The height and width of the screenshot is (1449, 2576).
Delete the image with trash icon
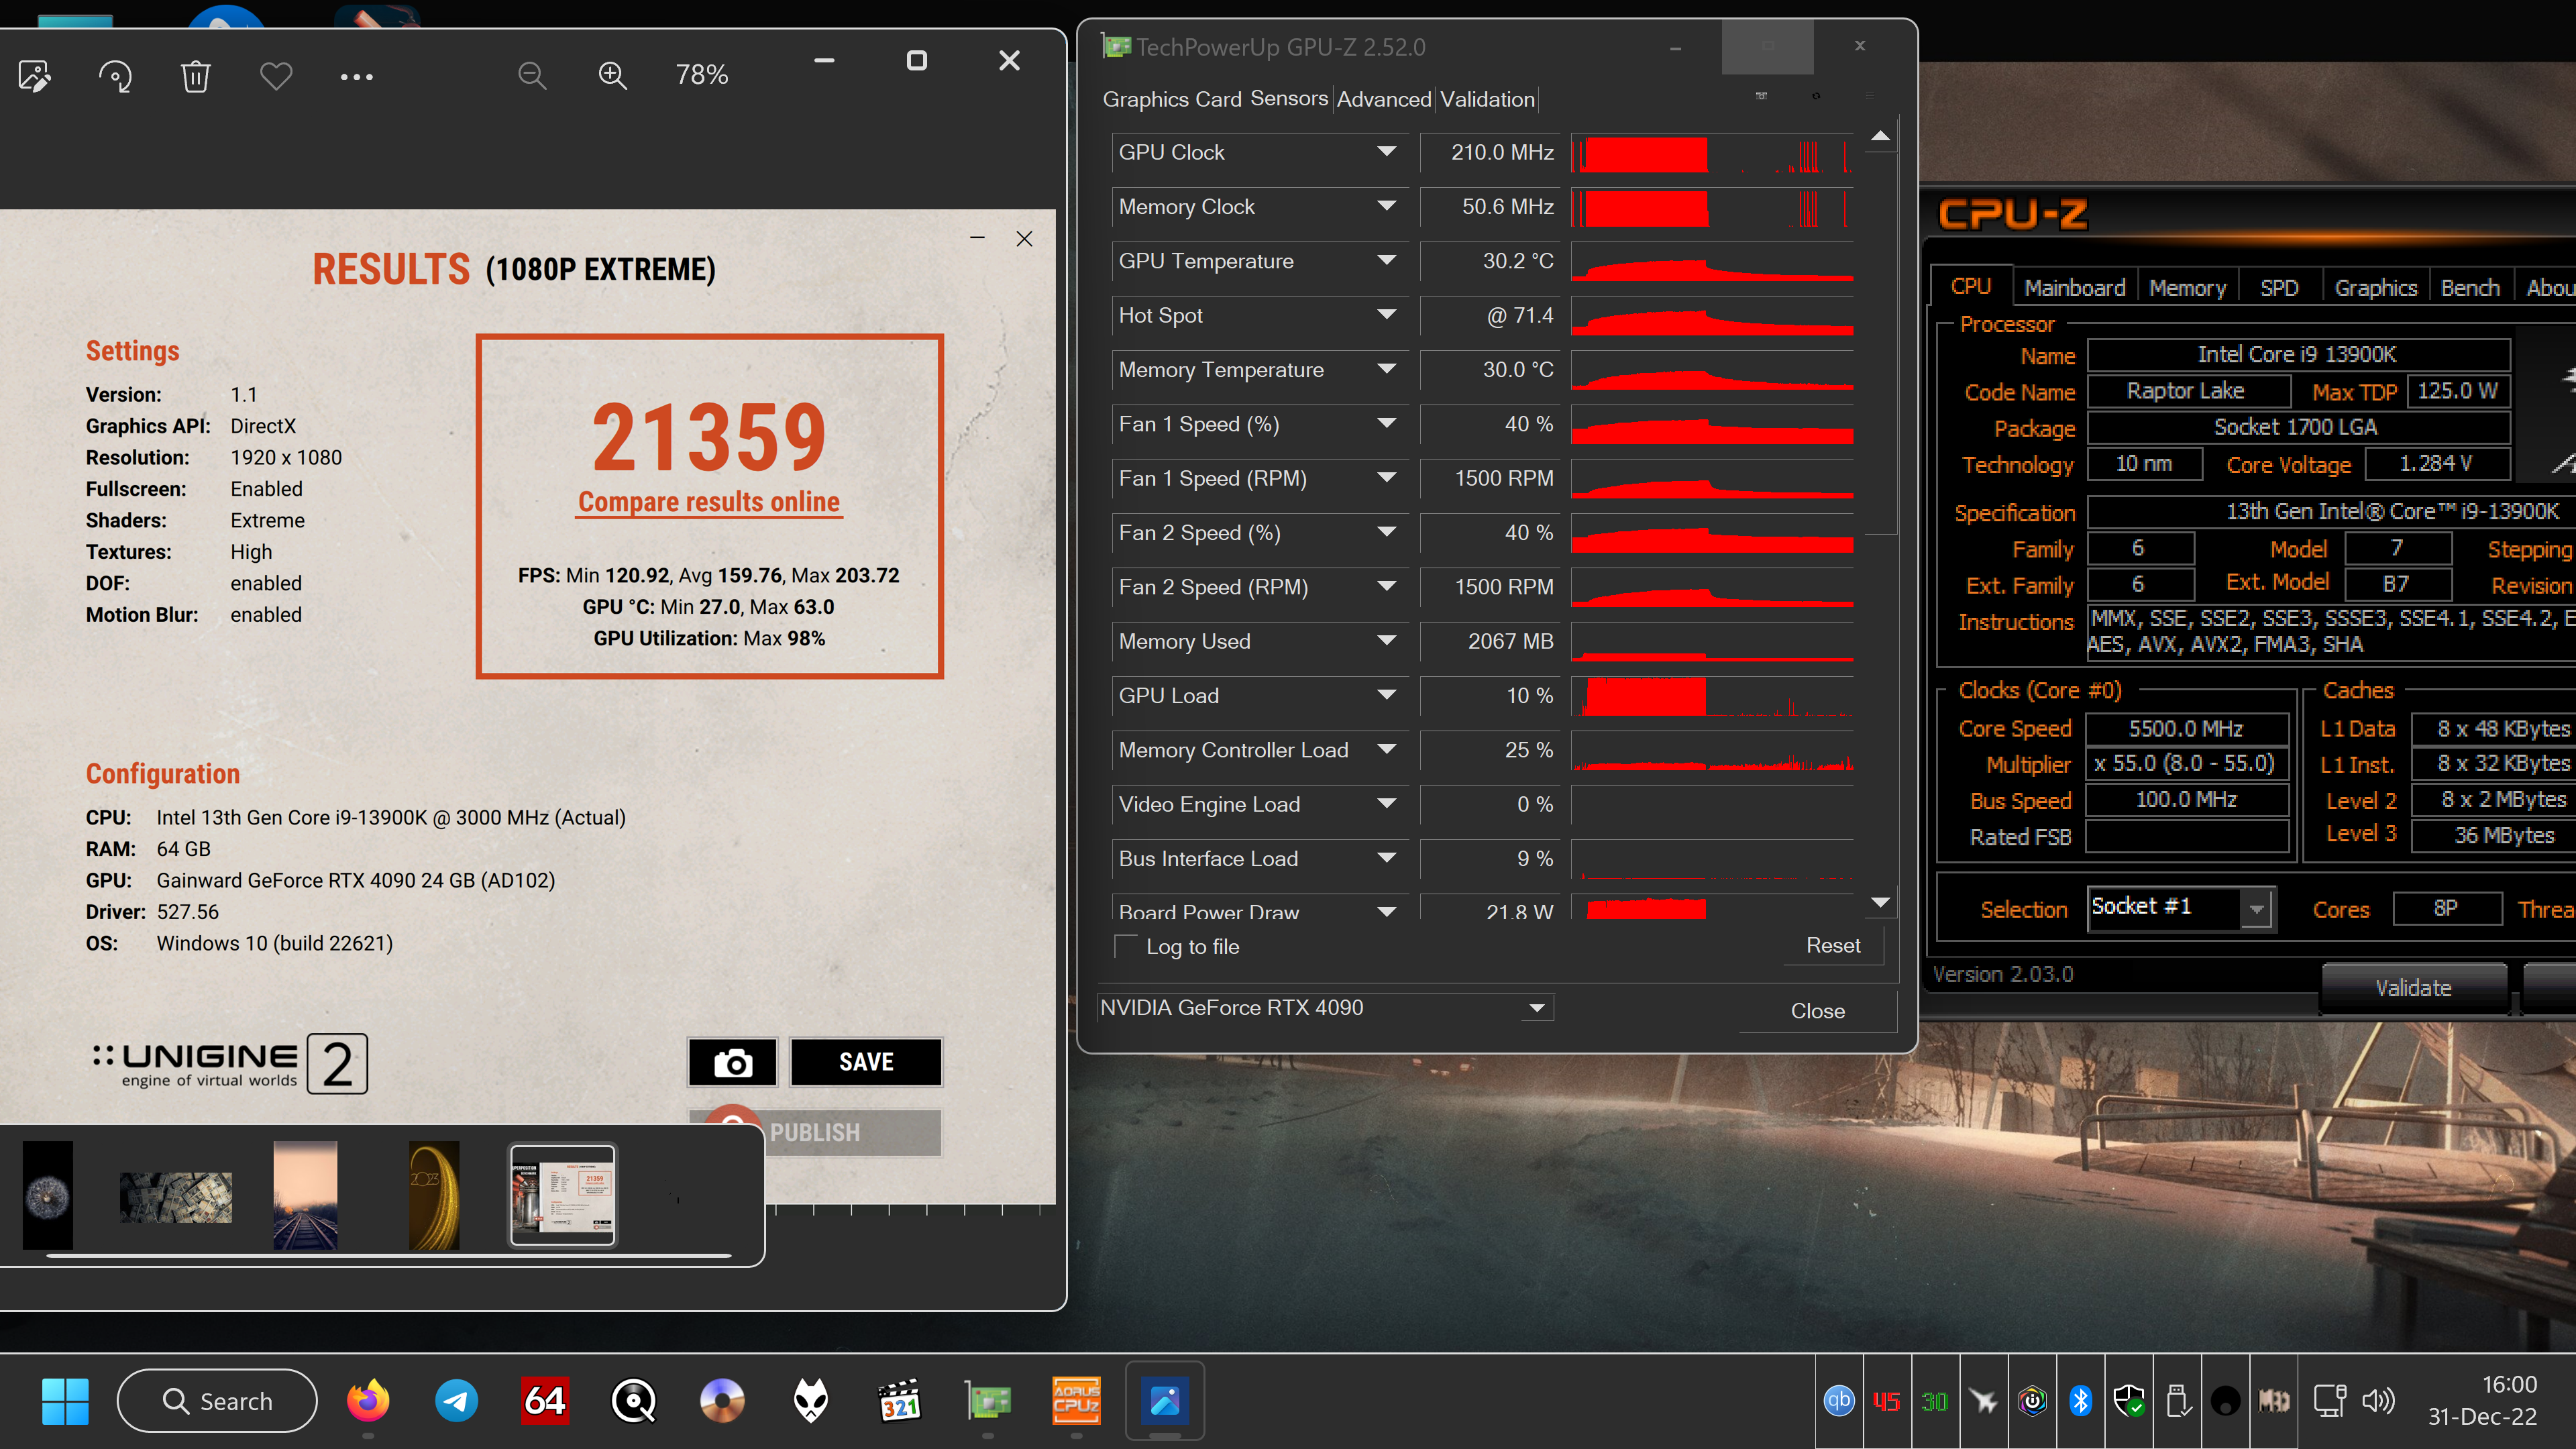point(195,76)
